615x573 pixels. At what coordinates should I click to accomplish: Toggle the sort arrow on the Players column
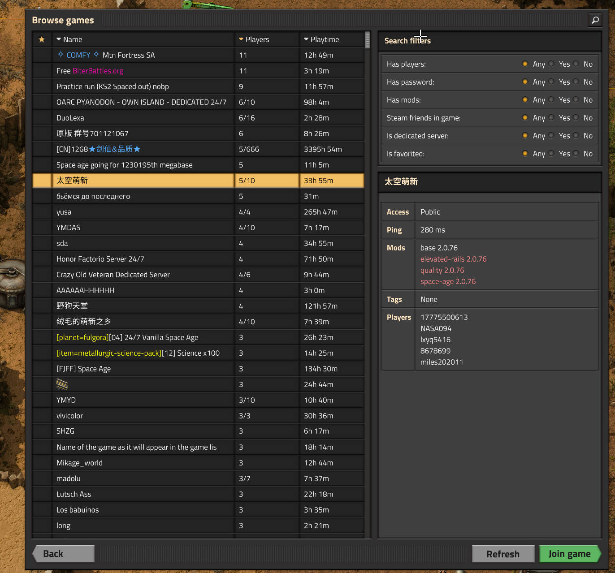click(x=242, y=39)
